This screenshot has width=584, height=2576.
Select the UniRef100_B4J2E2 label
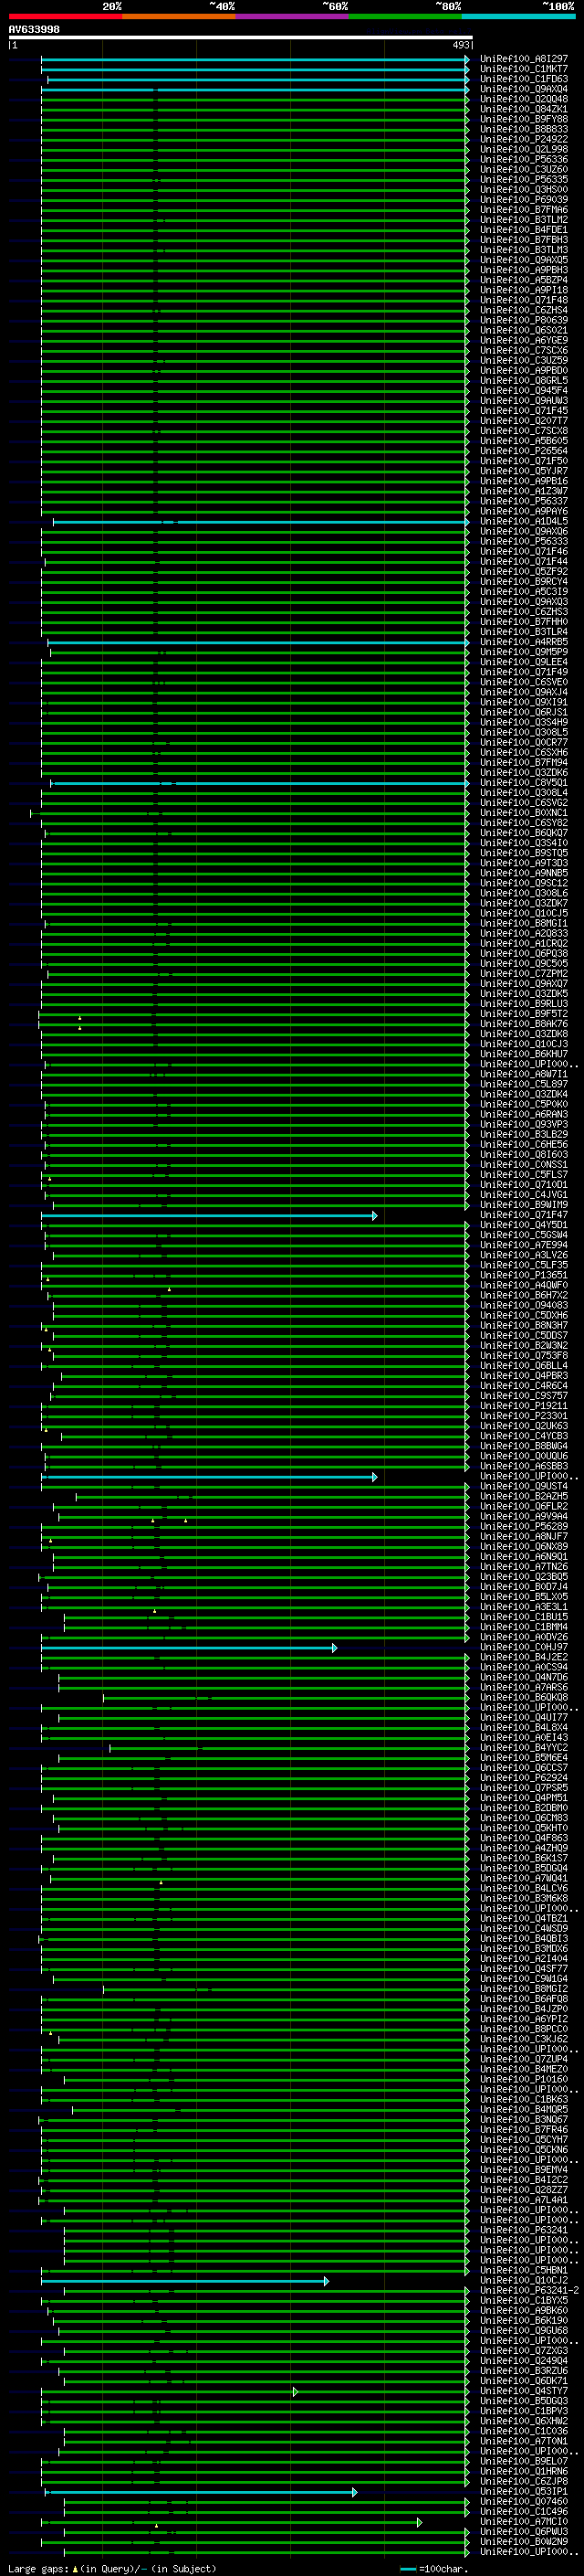click(x=523, y=1657)
